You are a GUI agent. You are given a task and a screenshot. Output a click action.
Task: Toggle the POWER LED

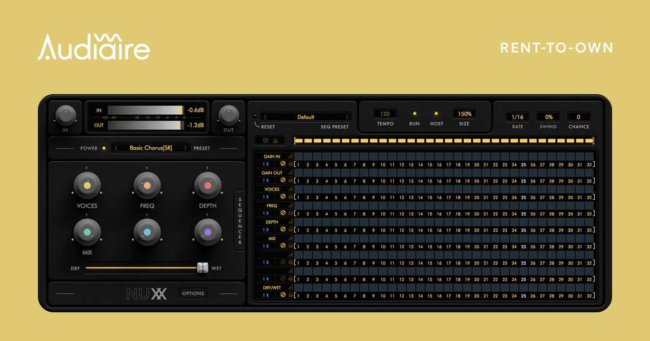104,148
